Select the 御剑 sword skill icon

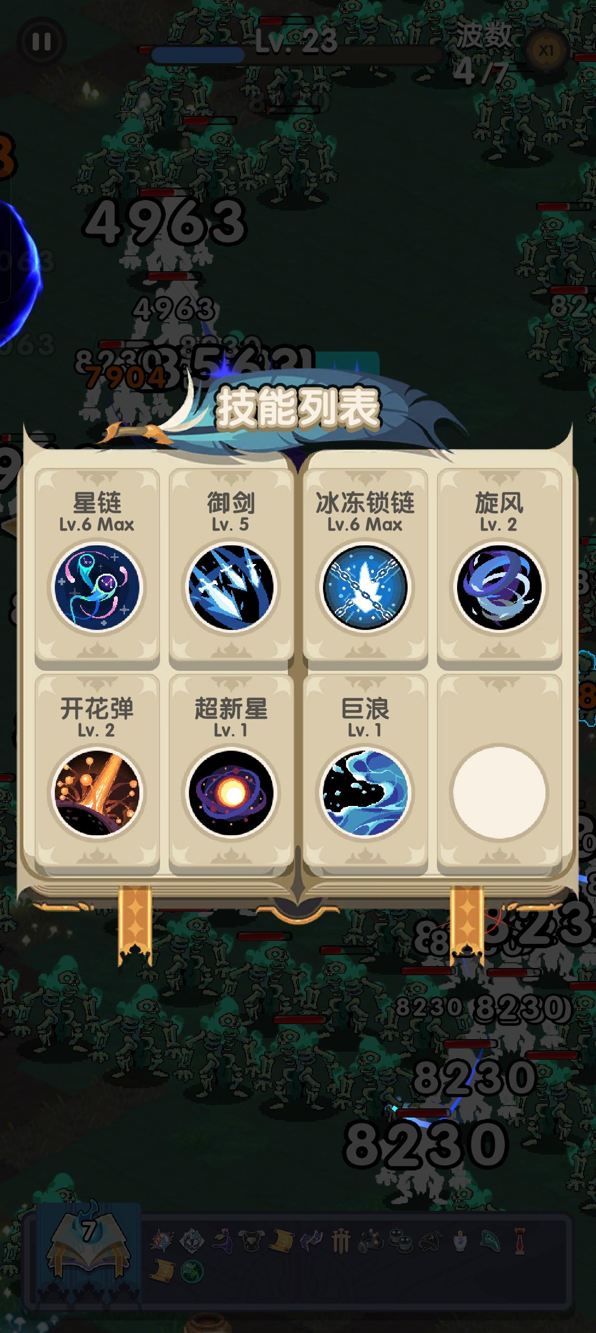coord(231,587)
